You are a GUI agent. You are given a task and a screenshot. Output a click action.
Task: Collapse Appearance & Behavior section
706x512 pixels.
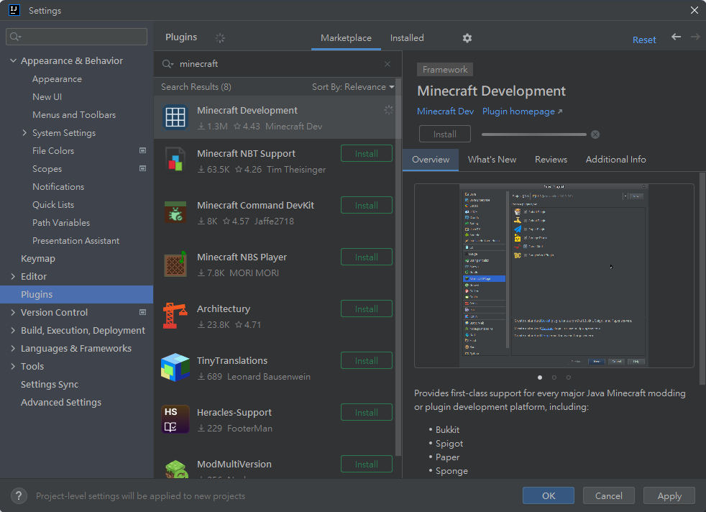[x=13, y=61]
